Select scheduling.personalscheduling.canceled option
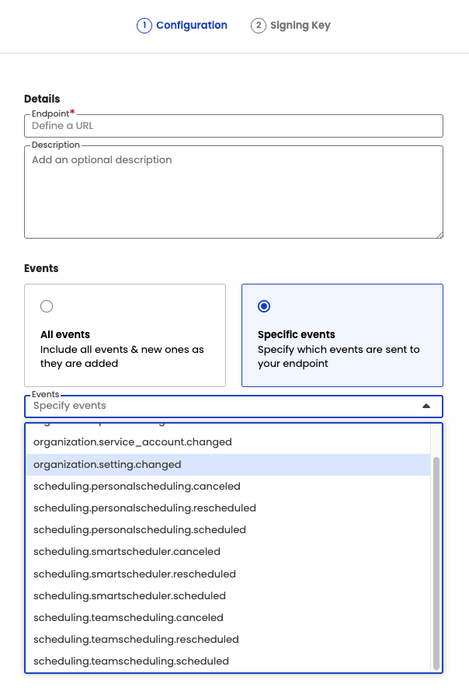Viewport: 469px width, 698px height. point(137,487)
